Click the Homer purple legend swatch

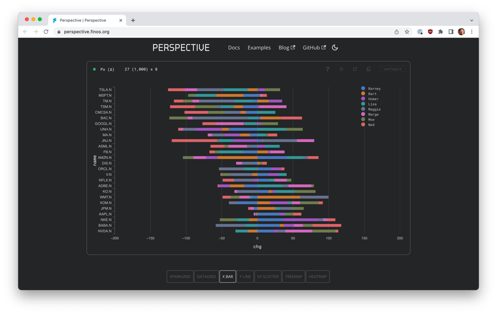point(363,99)
